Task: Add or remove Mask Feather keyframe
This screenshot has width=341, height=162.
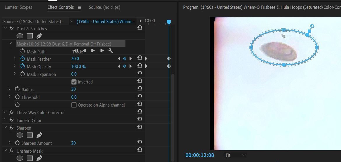Action: 125,59
